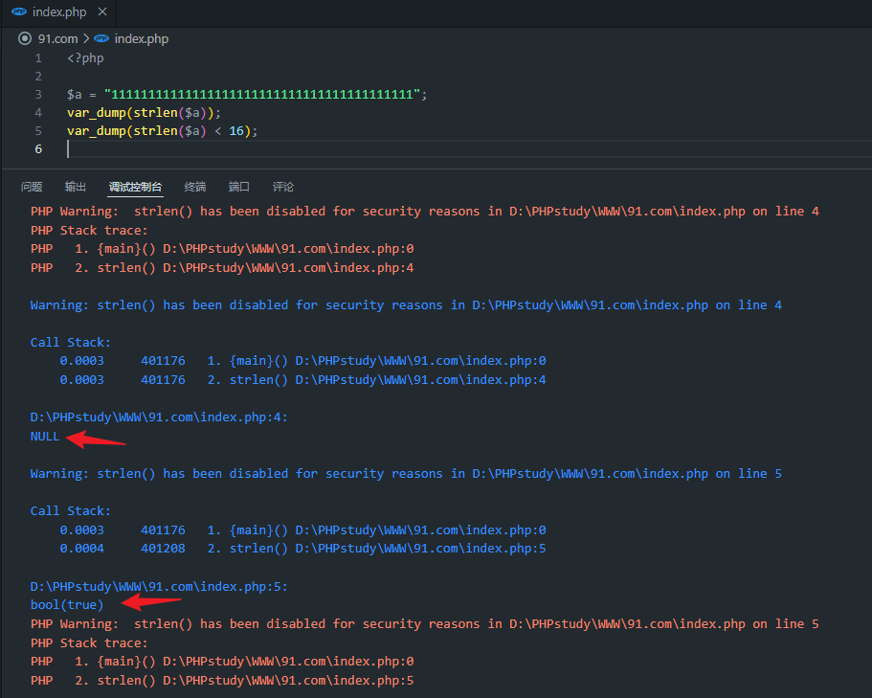
Task: Click the breadcrumb chevron separator after 91.com
Action: [x=86, y=39]
